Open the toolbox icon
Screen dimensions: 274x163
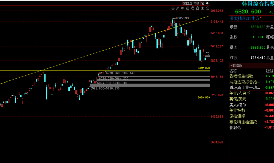(188, 8)
